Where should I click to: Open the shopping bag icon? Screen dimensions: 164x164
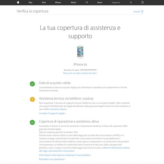[142, 2]
